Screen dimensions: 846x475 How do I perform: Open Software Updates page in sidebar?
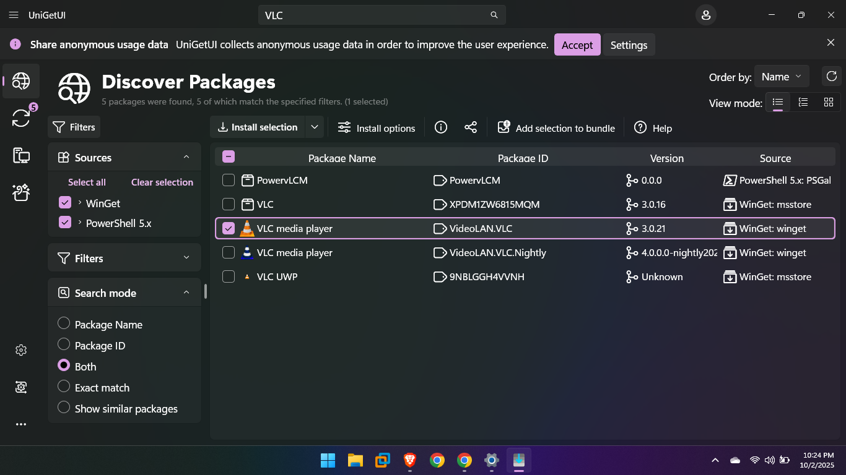pyautogui.click(x=21, y=118)
